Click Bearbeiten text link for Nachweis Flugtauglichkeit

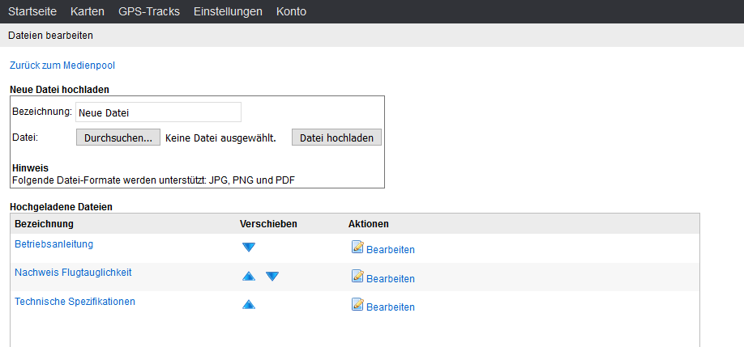(x=391, y=279)
